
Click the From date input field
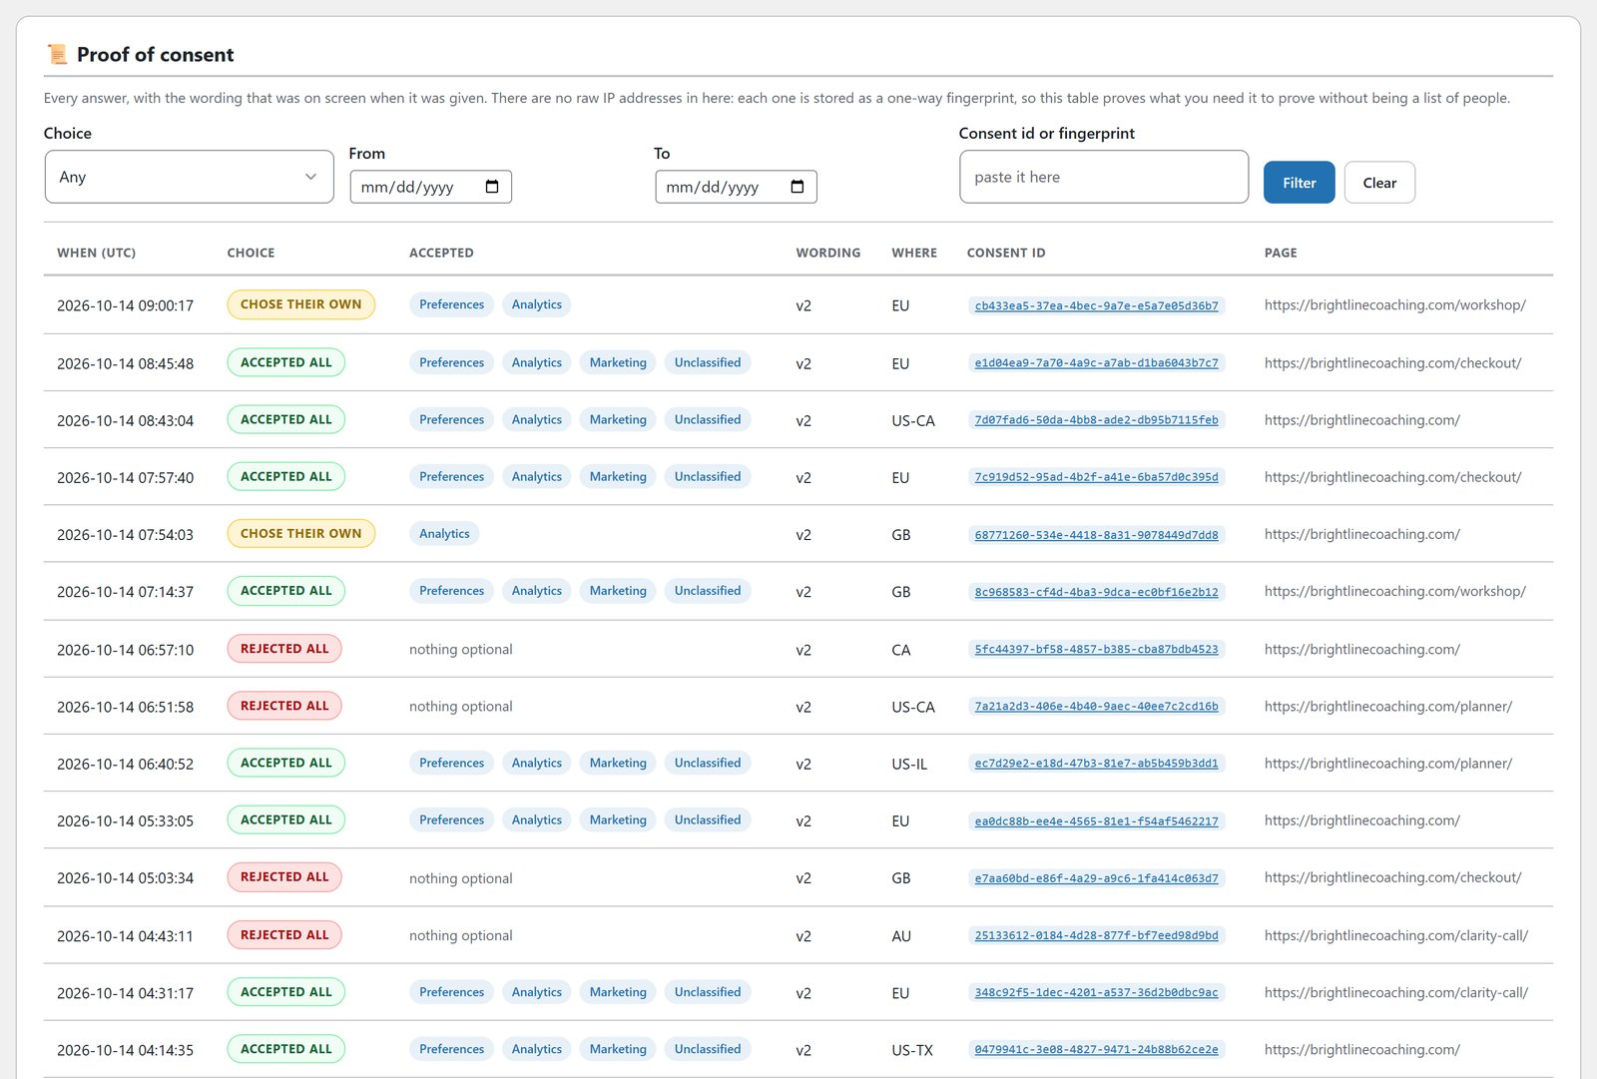pos(430,187)
